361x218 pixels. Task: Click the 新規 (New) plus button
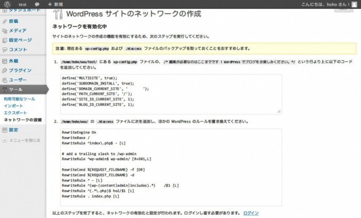click(55, 4)
